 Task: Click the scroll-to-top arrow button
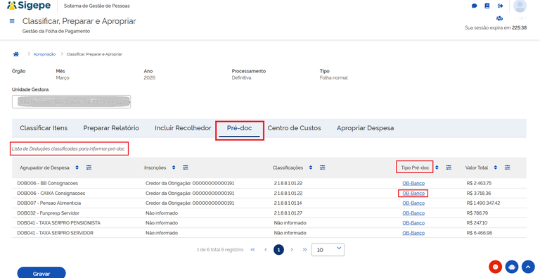click(x=528, y=267)
